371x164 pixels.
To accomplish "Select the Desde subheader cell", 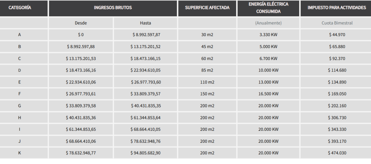I will [x=80, y=23].
